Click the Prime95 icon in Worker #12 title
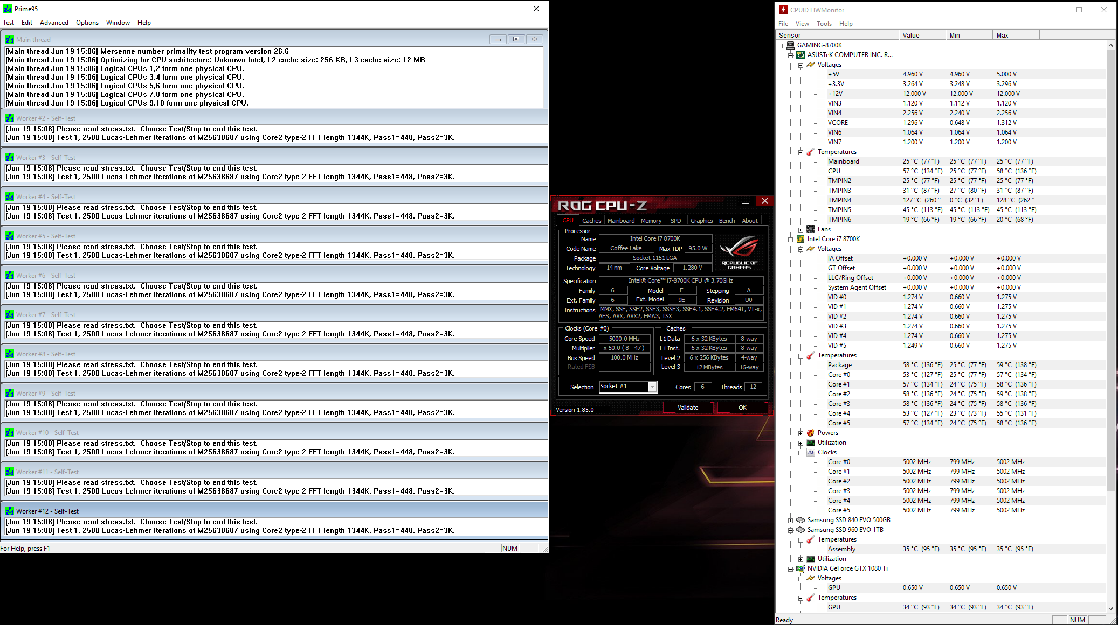The width and height of the screenshot is (1118, 625). (10, 511)
